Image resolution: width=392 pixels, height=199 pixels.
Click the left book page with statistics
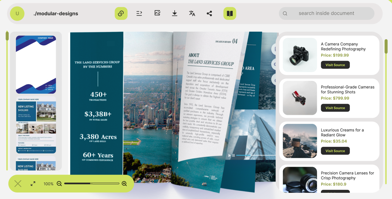point(97,103)
